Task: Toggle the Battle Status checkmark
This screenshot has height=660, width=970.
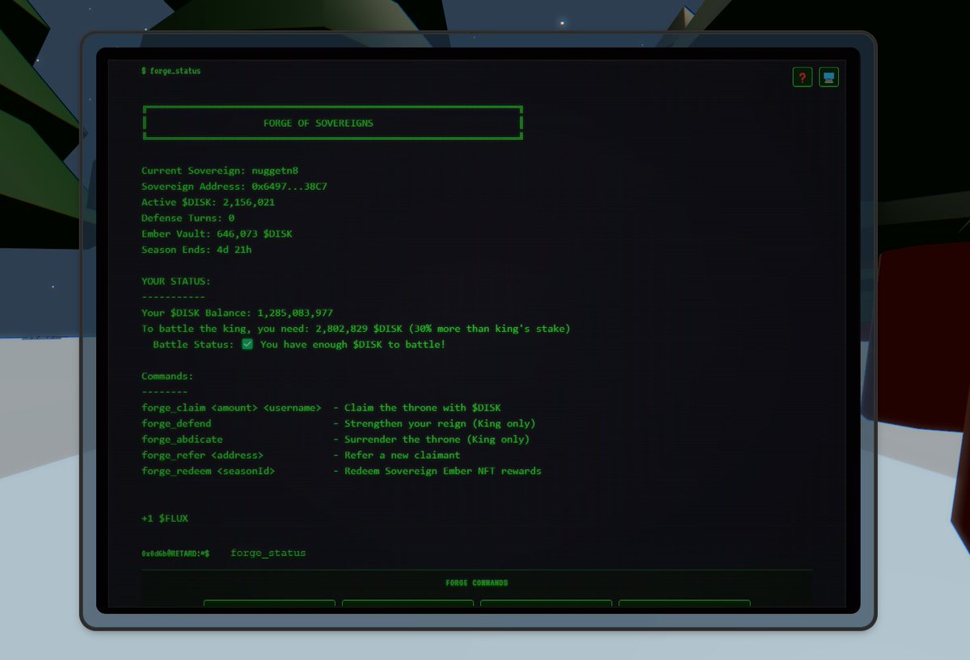Action: [247, 344]
